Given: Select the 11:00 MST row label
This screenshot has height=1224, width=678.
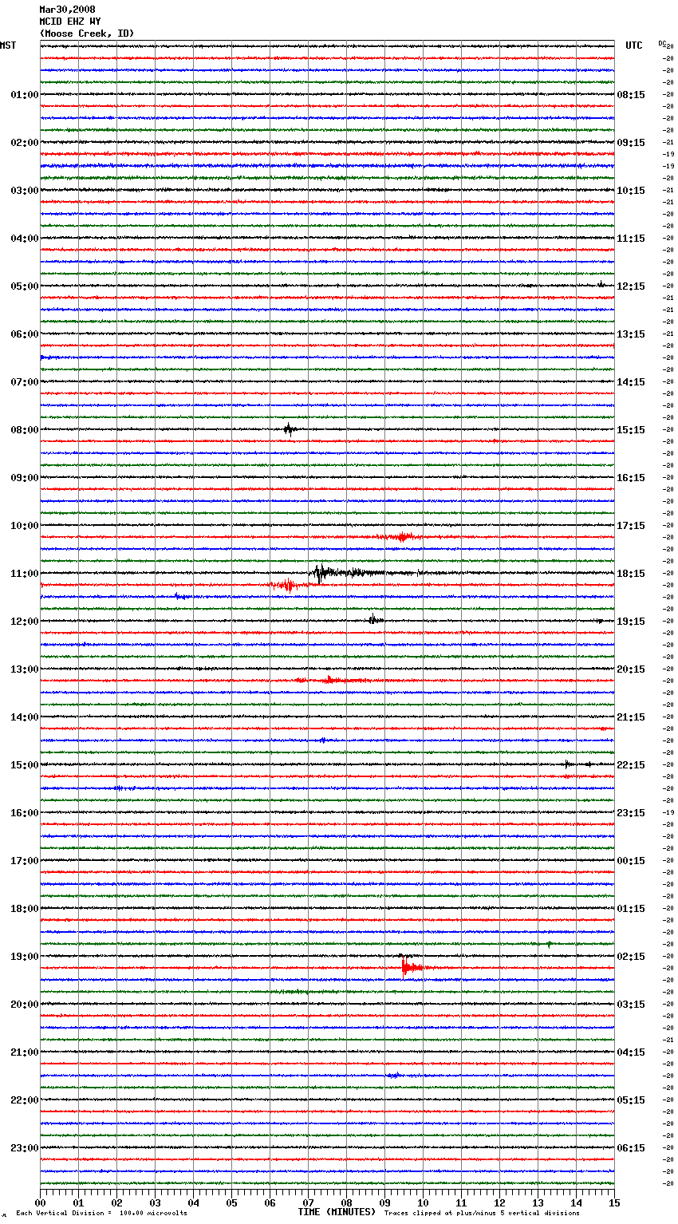Looking at the screenshot, I should tap(25, 574).
